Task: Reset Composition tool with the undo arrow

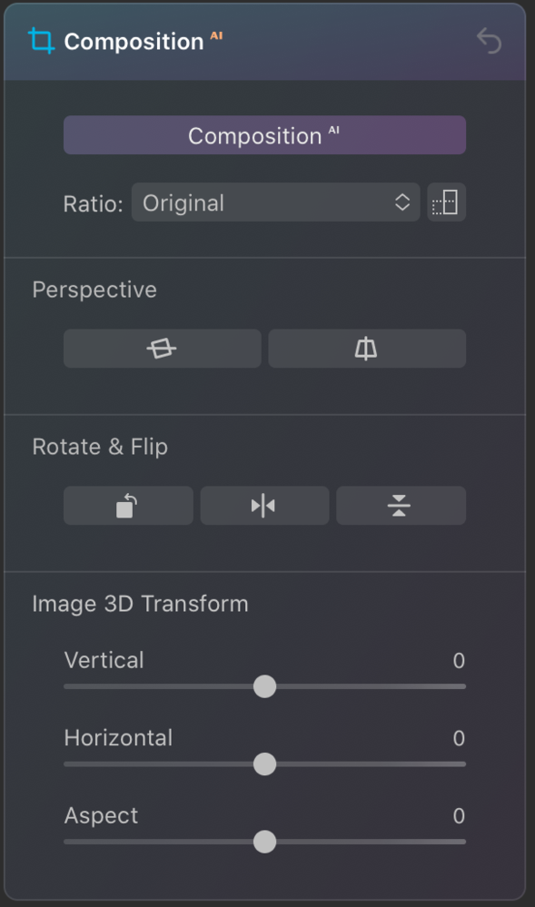Action: tap(489, 41)
